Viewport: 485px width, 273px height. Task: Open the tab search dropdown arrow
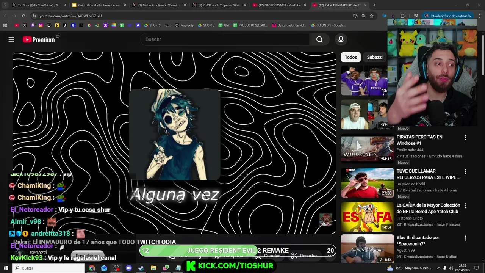(x=5, y=5)
